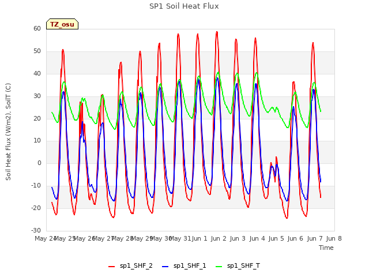Click the x-axis date label May 31

[x=180, y=238]
